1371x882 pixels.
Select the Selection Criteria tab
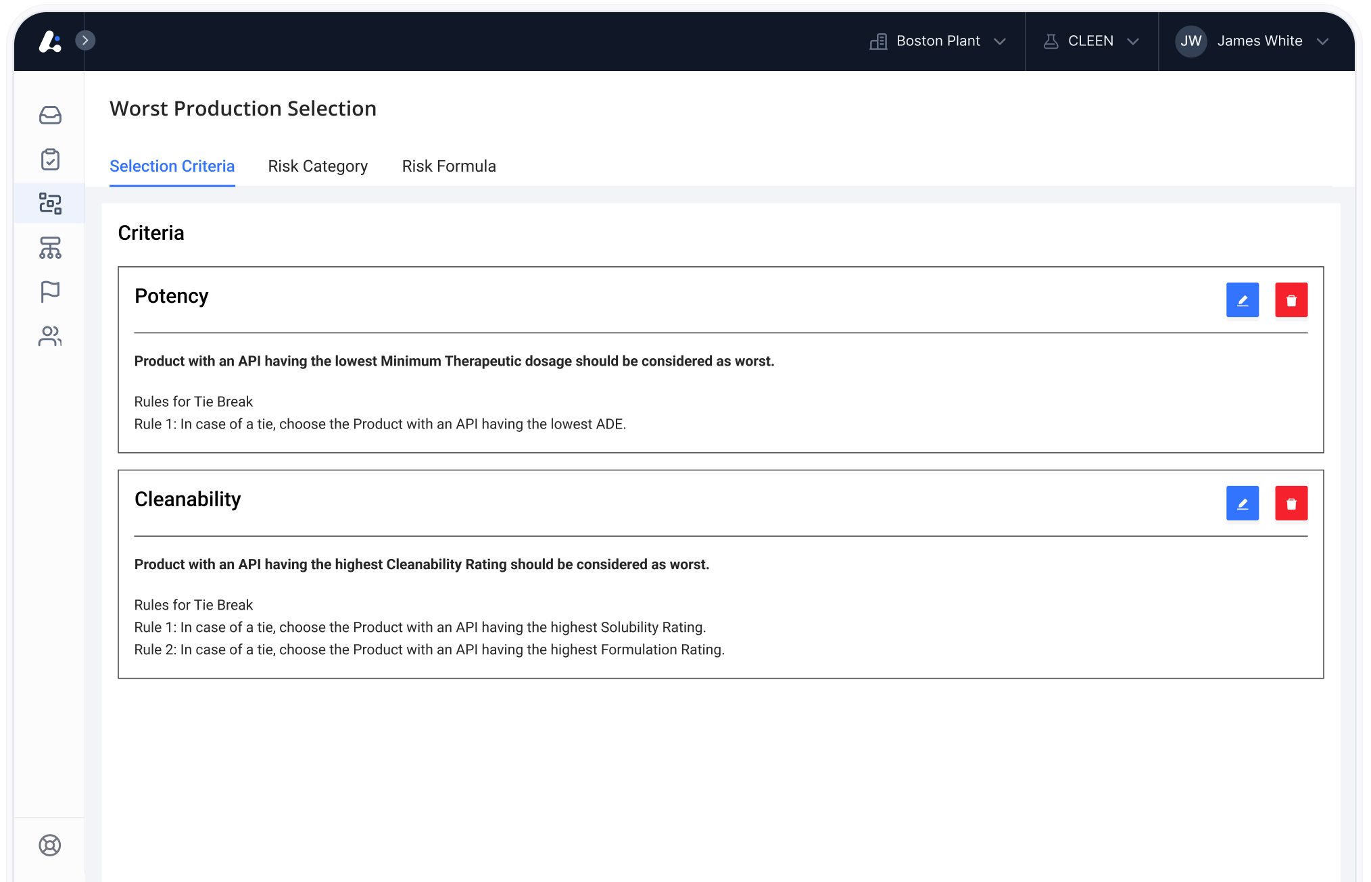tap(172, 166)
